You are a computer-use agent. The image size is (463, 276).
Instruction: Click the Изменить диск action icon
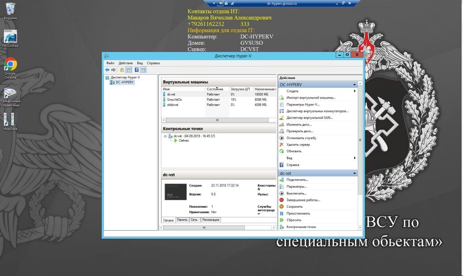point(282,125)
